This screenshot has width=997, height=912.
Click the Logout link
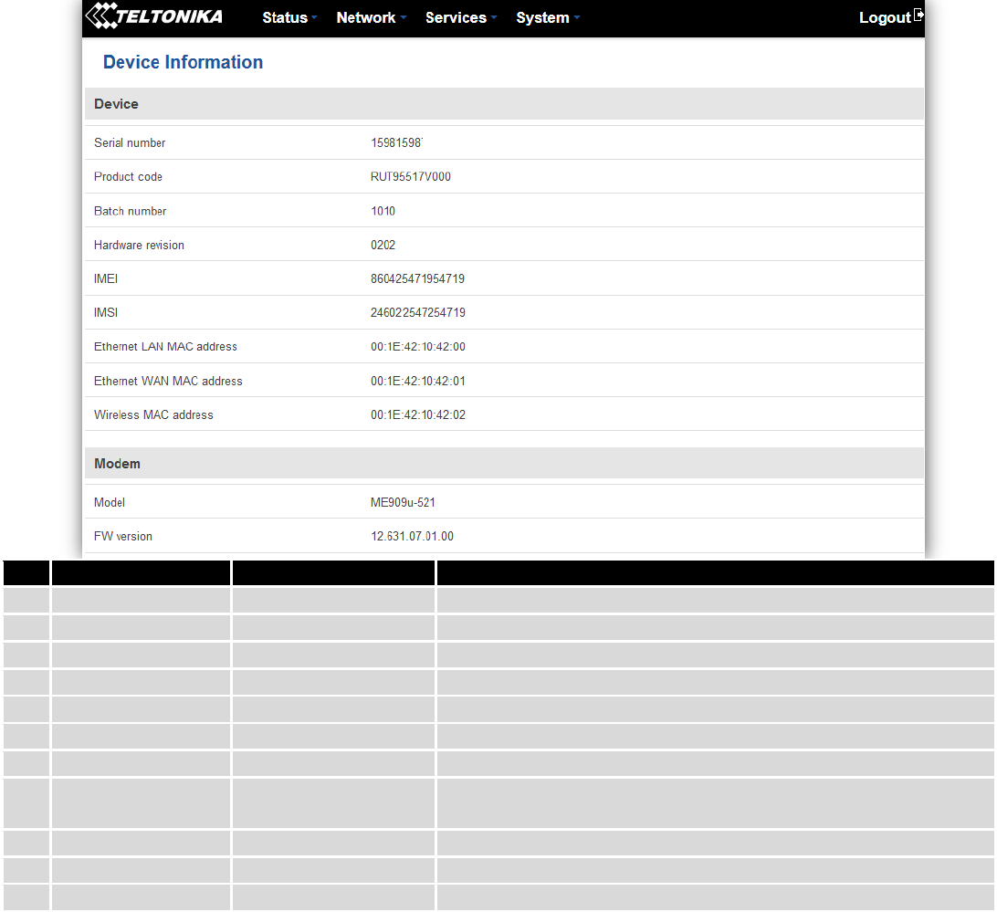pos(885,18)
